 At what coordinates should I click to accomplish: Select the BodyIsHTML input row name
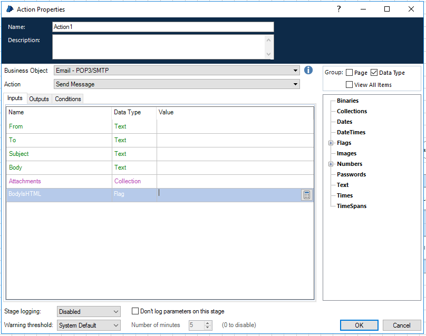pos(25,194)
